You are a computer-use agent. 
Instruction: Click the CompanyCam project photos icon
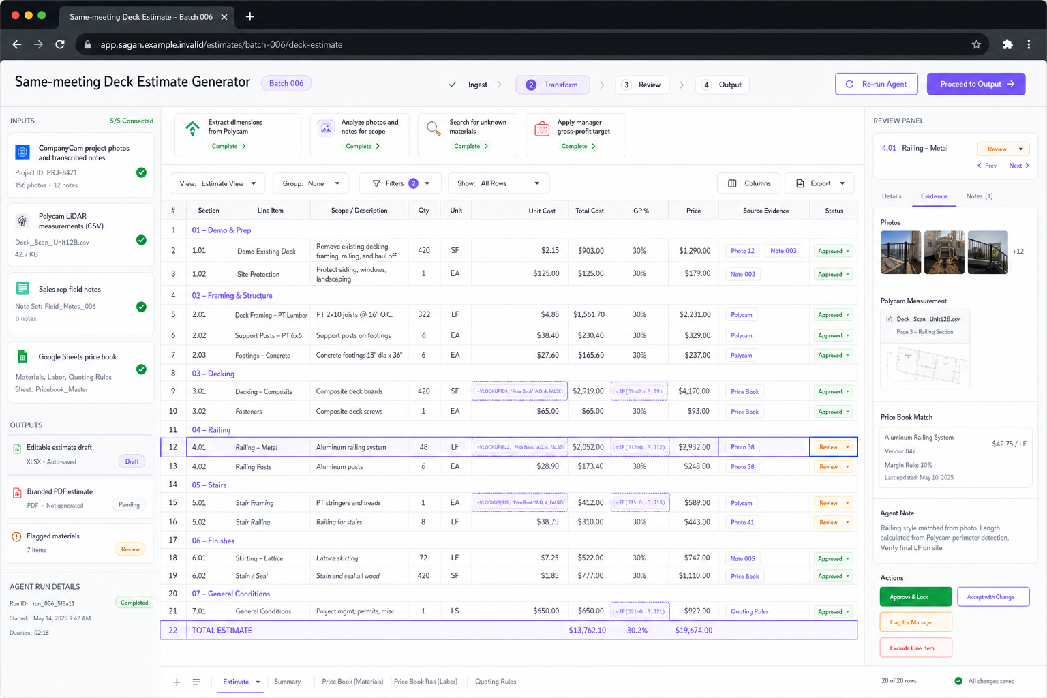22,152
